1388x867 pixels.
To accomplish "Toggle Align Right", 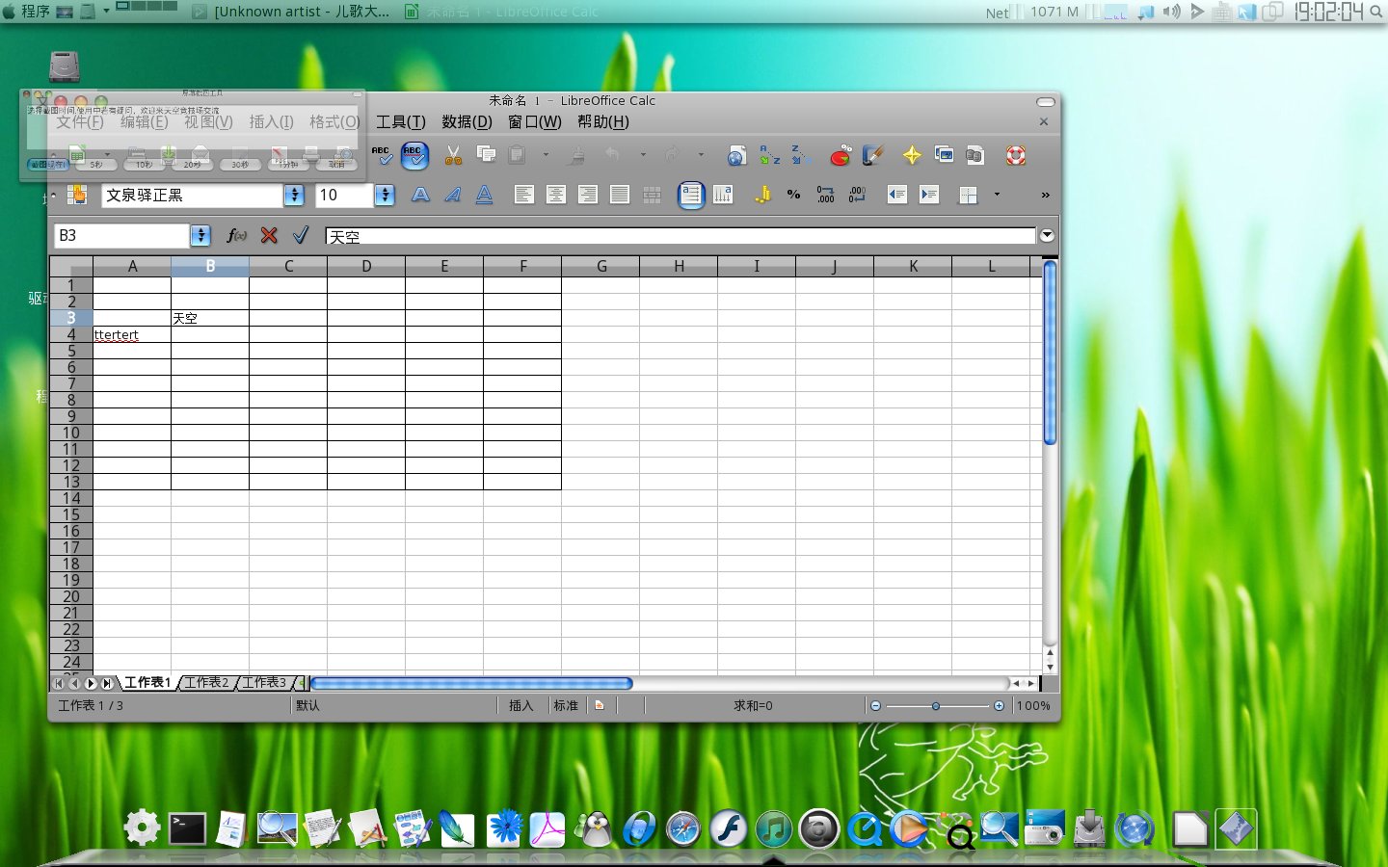I will (588, 195).
